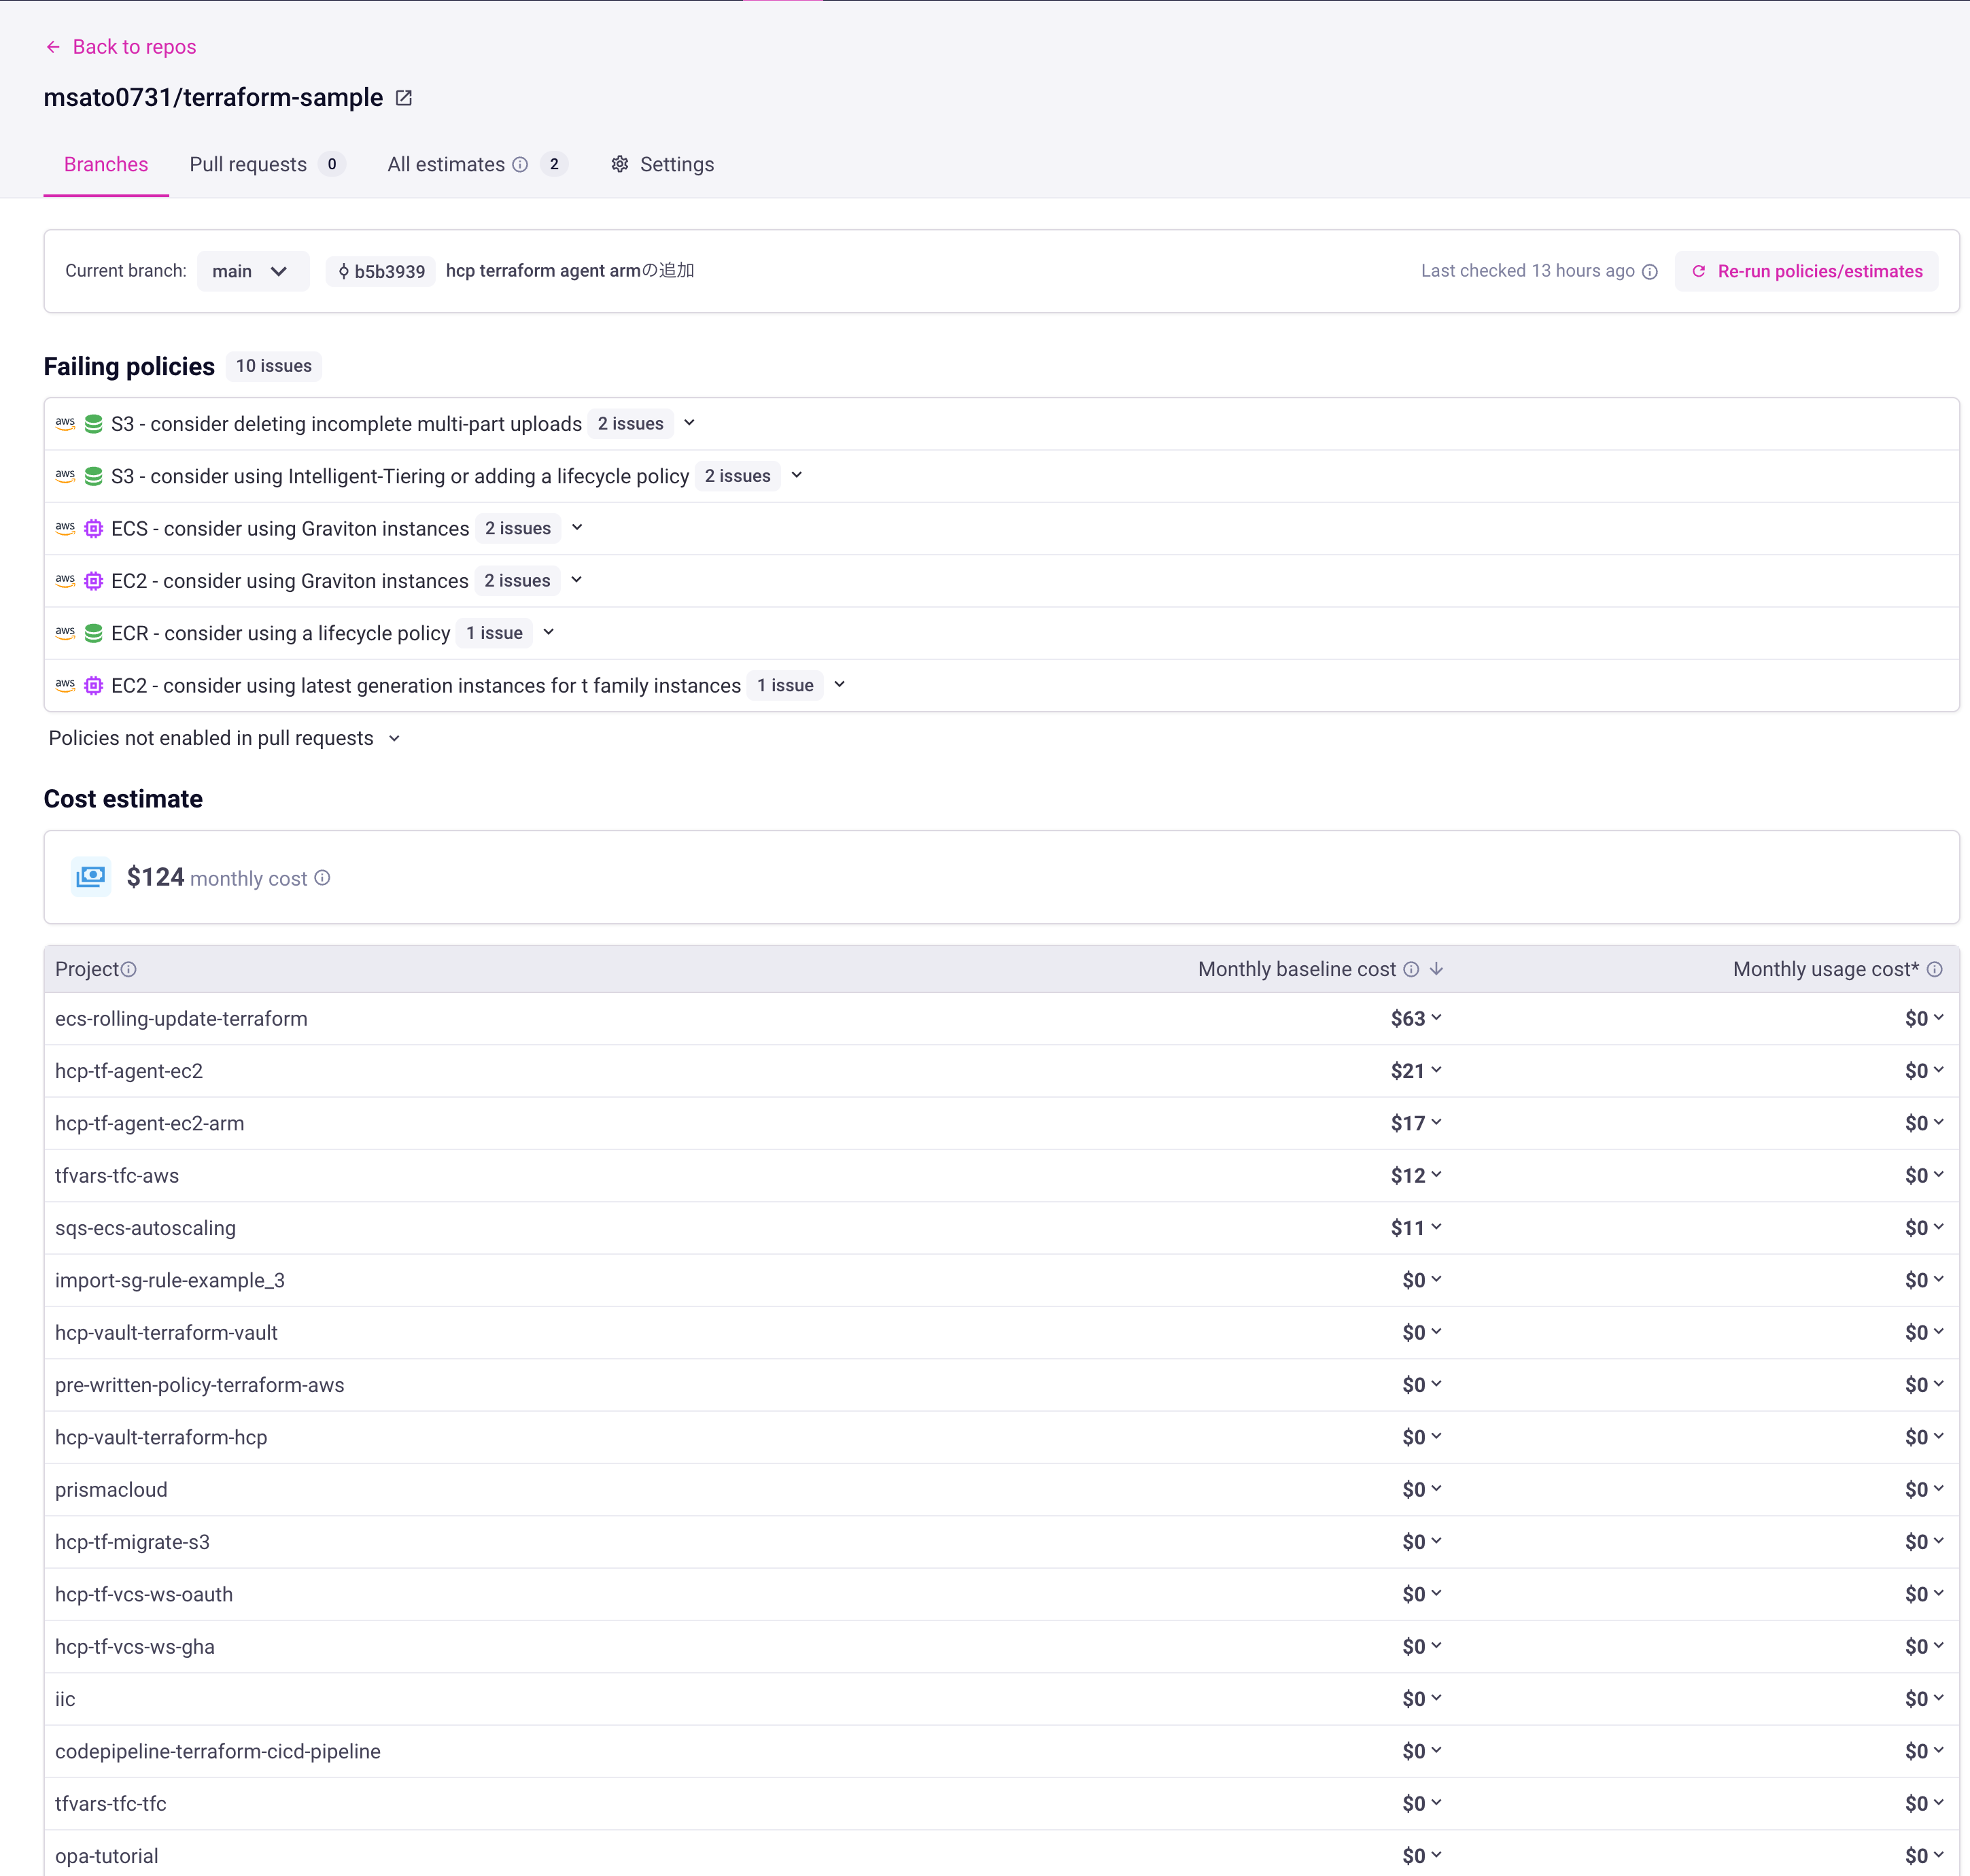Image resolution: width=1970 pixels, height=1876 pixels.
Task: Switch to the Branches tab
Action: 106,165
